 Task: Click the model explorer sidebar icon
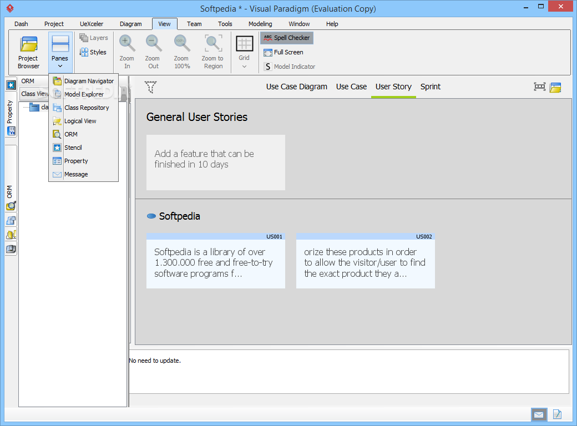pyautogui.click(x=11, y=249)
